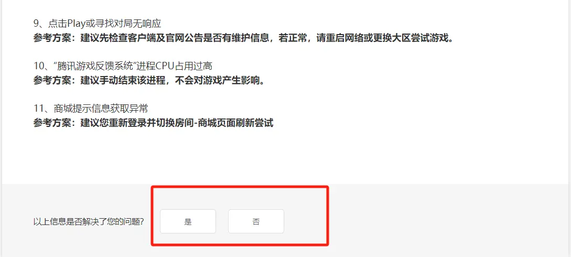571x257 pixels.
Task: Click the word CPU in item 10
Action: (166, 66)
